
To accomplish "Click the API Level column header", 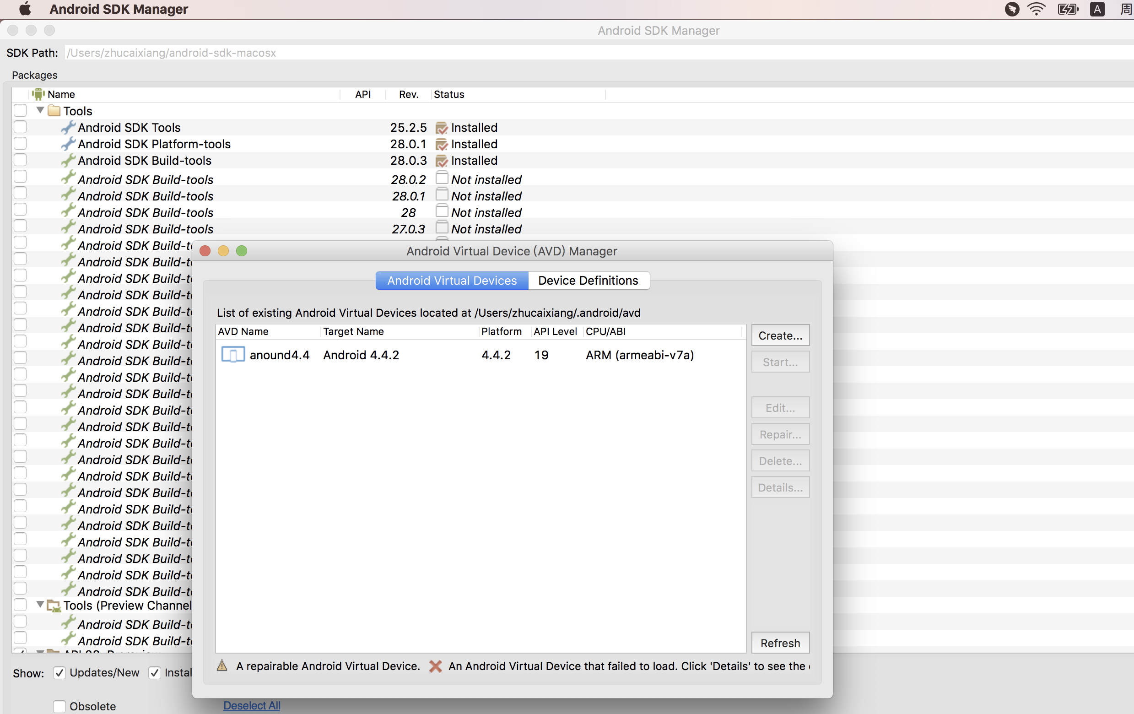I will [556, 331].
